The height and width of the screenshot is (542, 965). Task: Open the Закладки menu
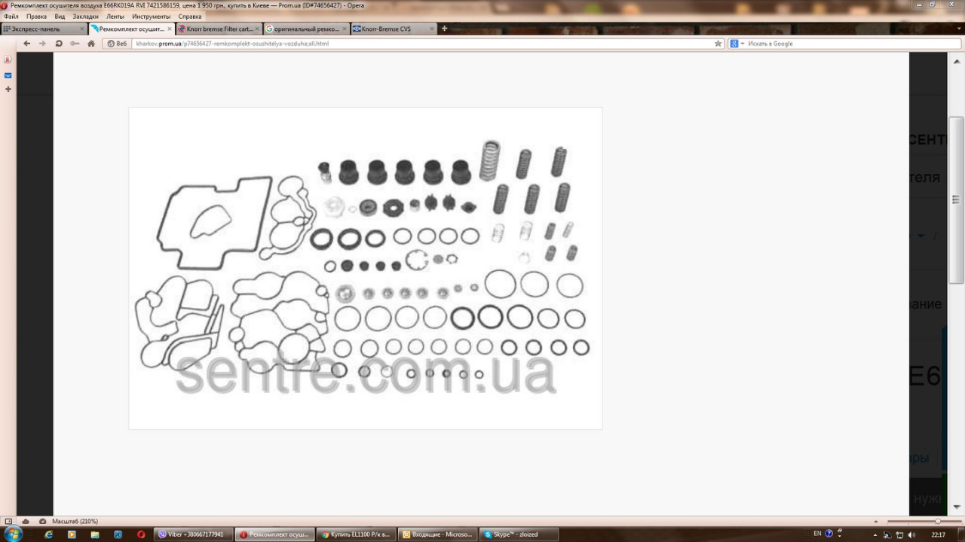[85, 16]
